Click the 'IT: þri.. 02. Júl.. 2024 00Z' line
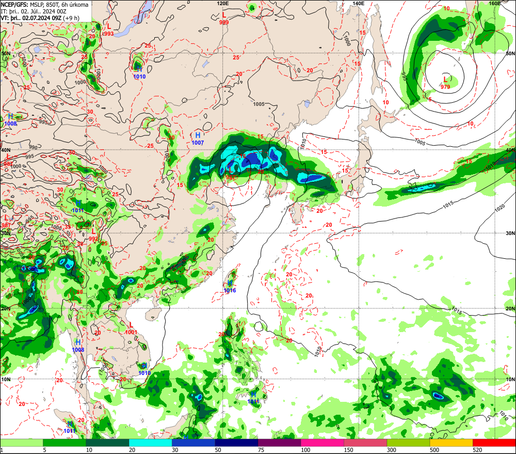The width and height of the screenshot is (516, 454). coord(34,11)
